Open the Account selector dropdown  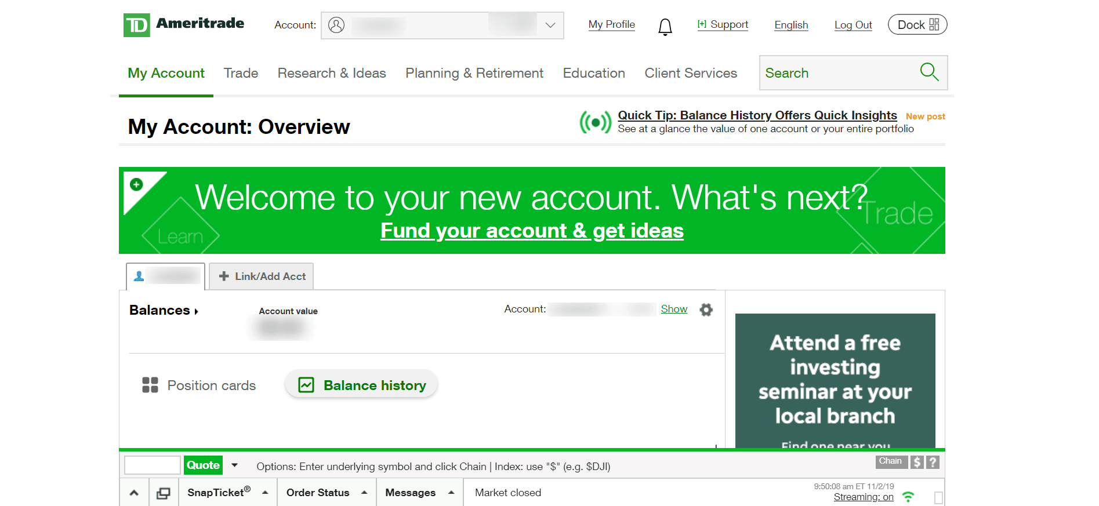[x=442, y=26]
